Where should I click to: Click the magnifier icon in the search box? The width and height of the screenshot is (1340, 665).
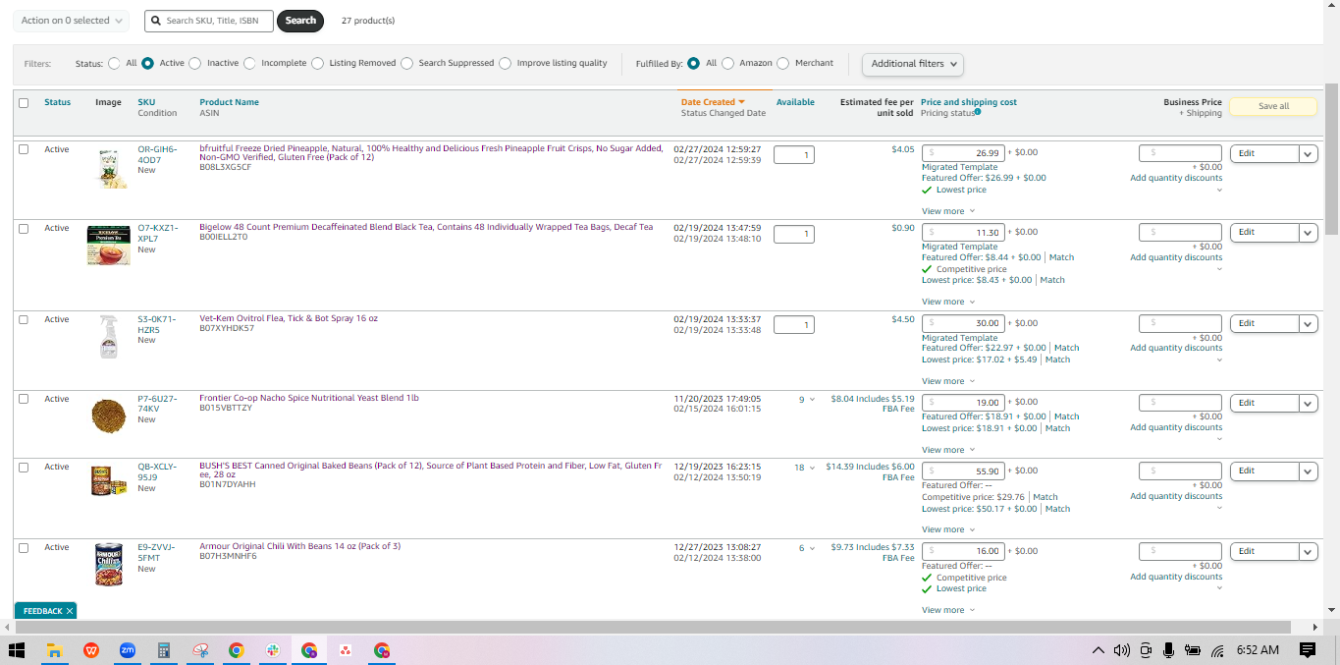[156, 21]
